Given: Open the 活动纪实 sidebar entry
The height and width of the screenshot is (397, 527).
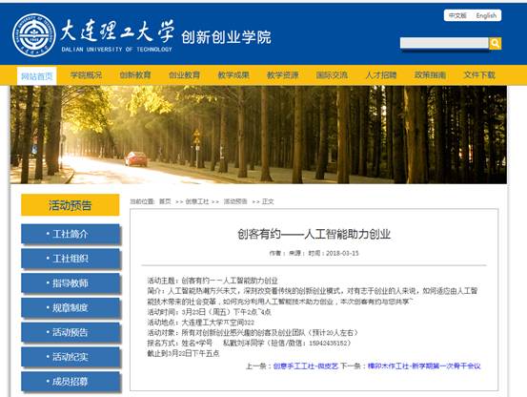Looking at the screenshot, I should [x=71, y=357].
